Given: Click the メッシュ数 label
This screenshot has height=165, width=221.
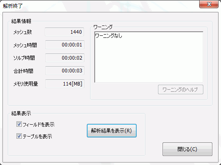Looking at the screenshot, I should coord(23,32).
